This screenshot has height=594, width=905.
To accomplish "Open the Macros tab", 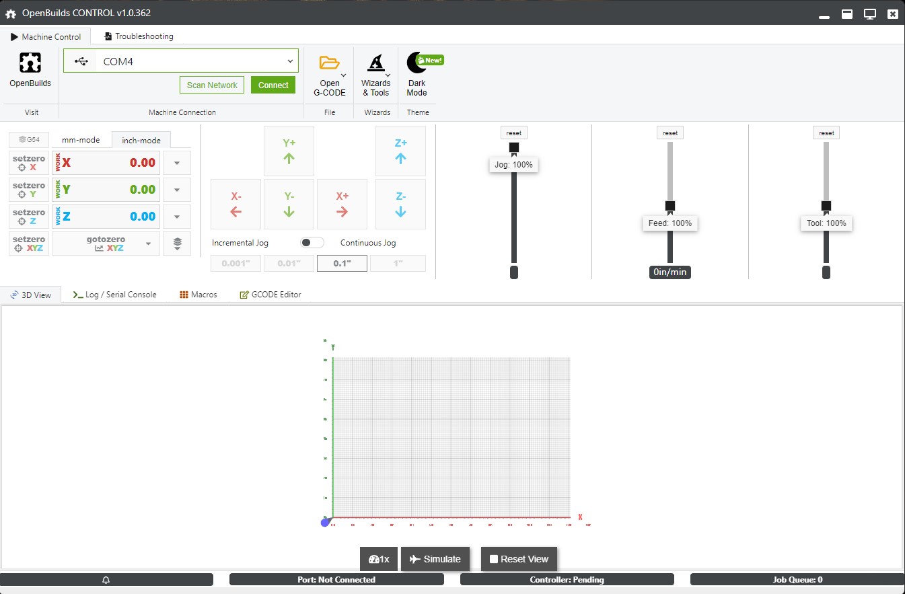I will point(198,295).
